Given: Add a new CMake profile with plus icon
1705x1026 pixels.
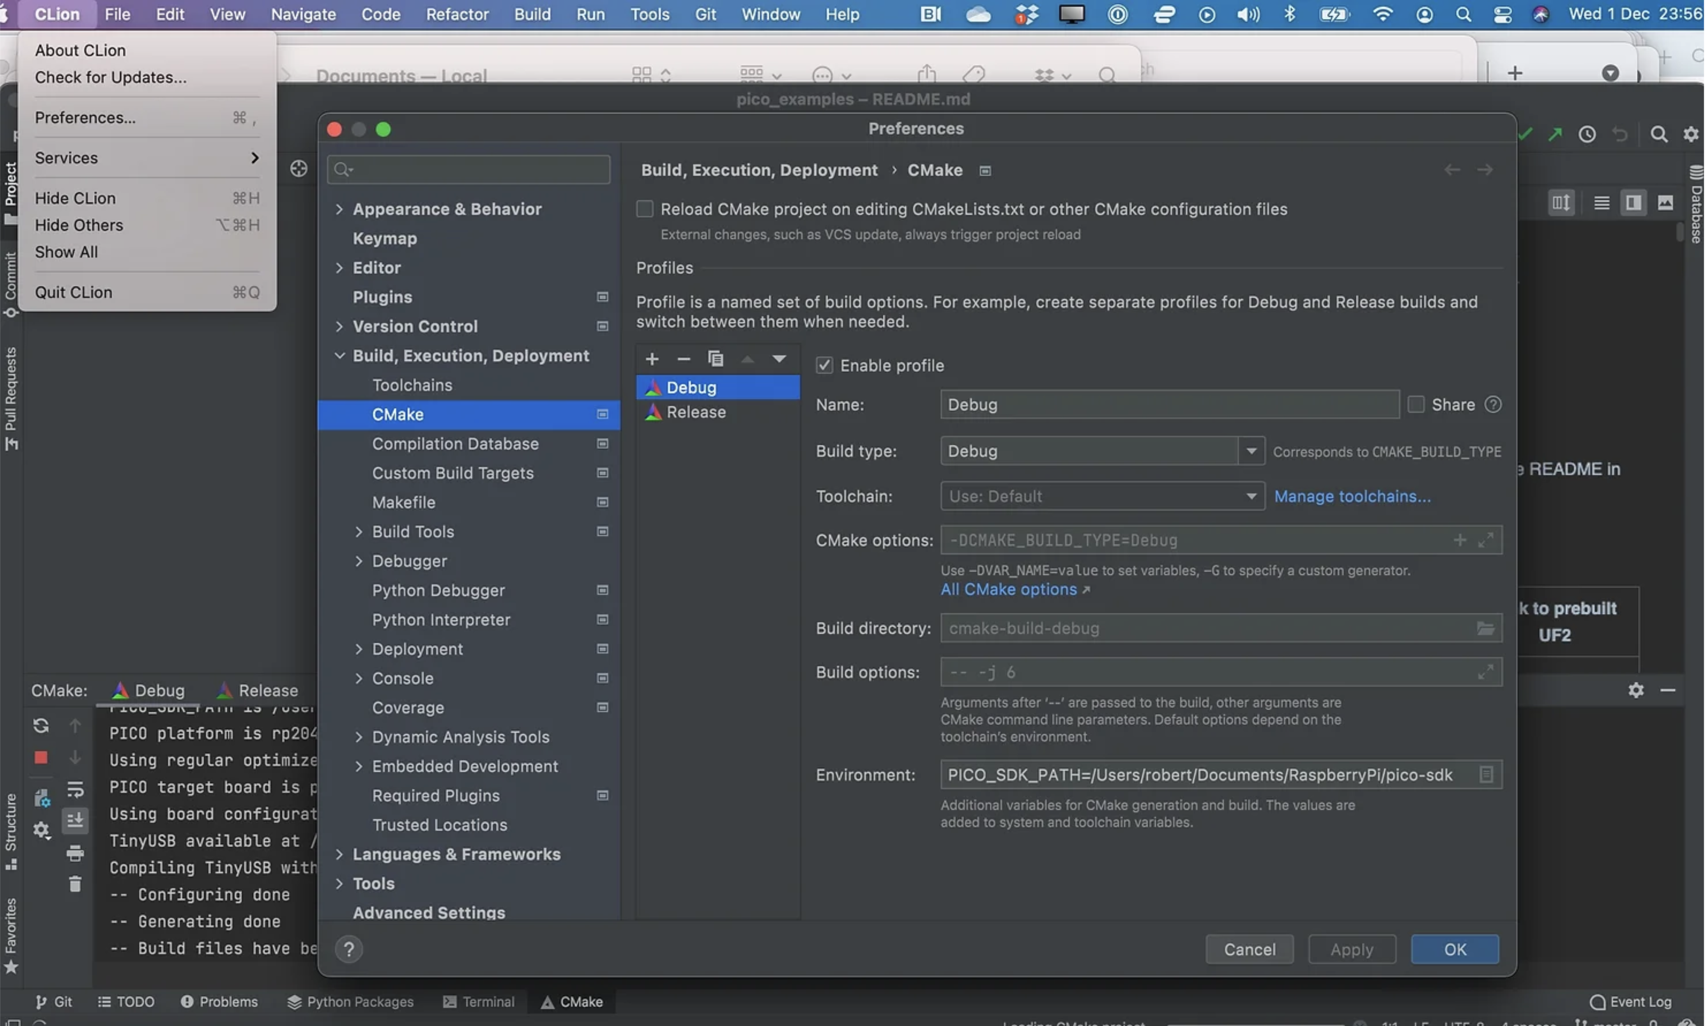Looking at the screenshot, I should (x=651, y=359).
